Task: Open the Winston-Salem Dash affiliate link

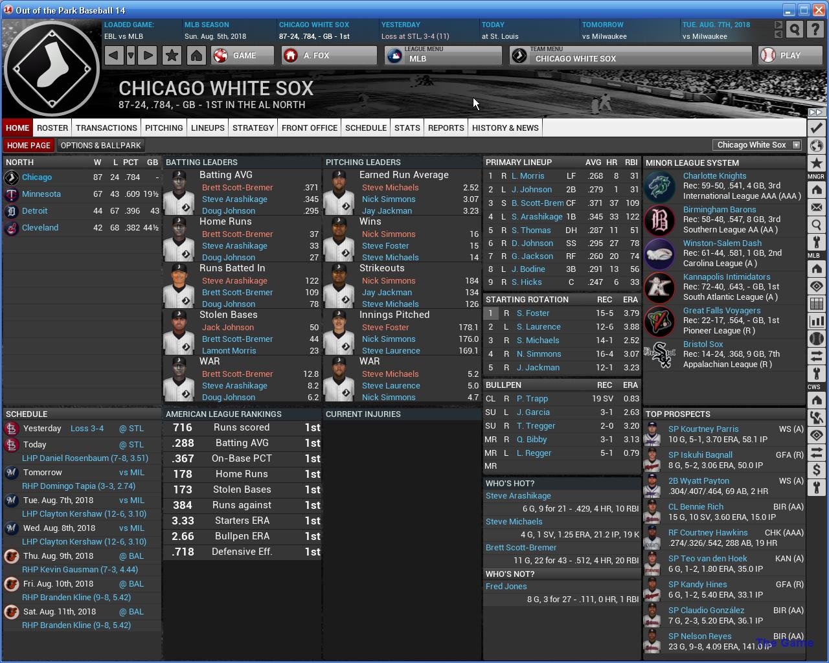Action: pyautogui.click(x=722, y=243)
